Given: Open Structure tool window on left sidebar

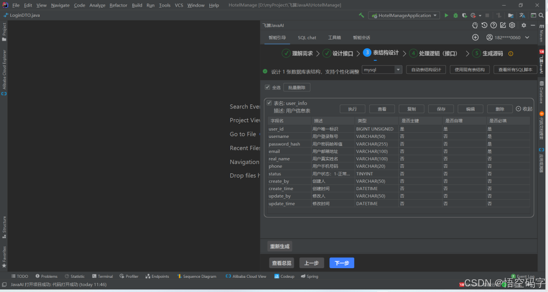Looking at the screenshot, I should click(4, 227).
